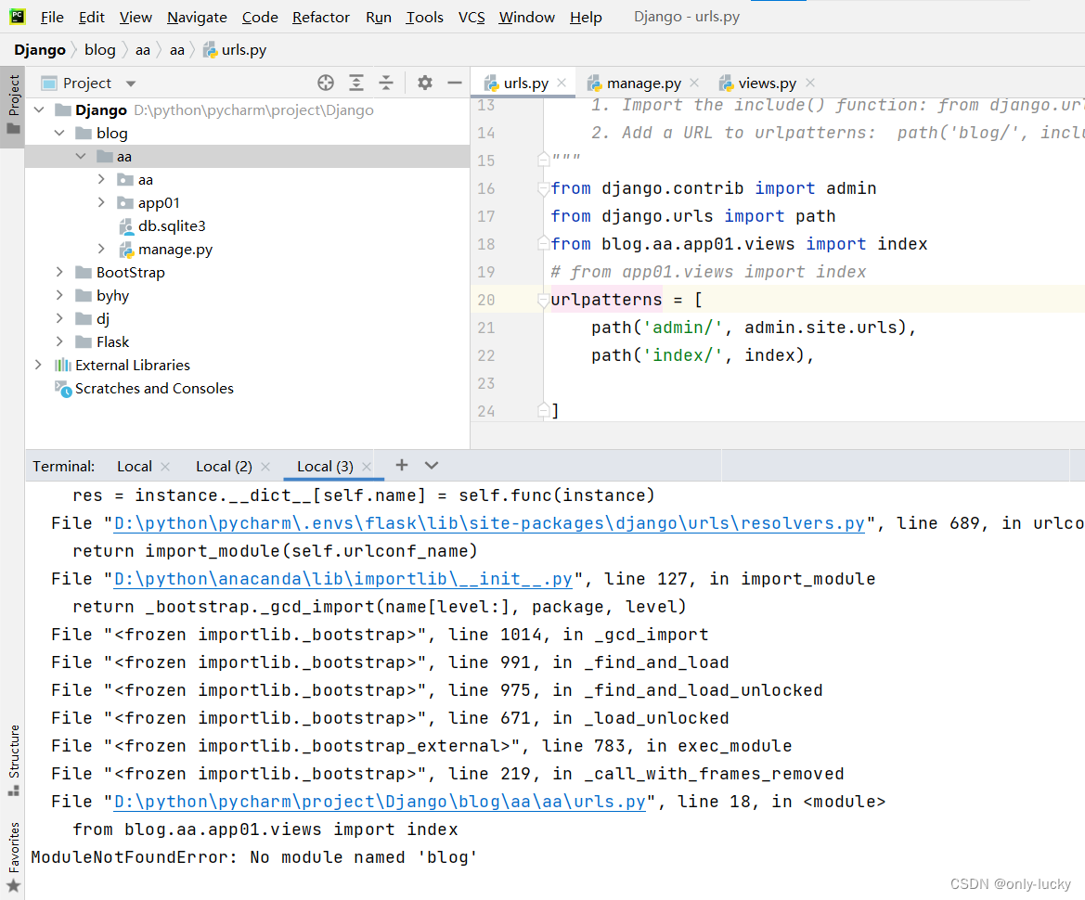1085x900 pixels.
Task: Open the terminal sessions chevron dropdown
Action: click(x=430, y=466)
